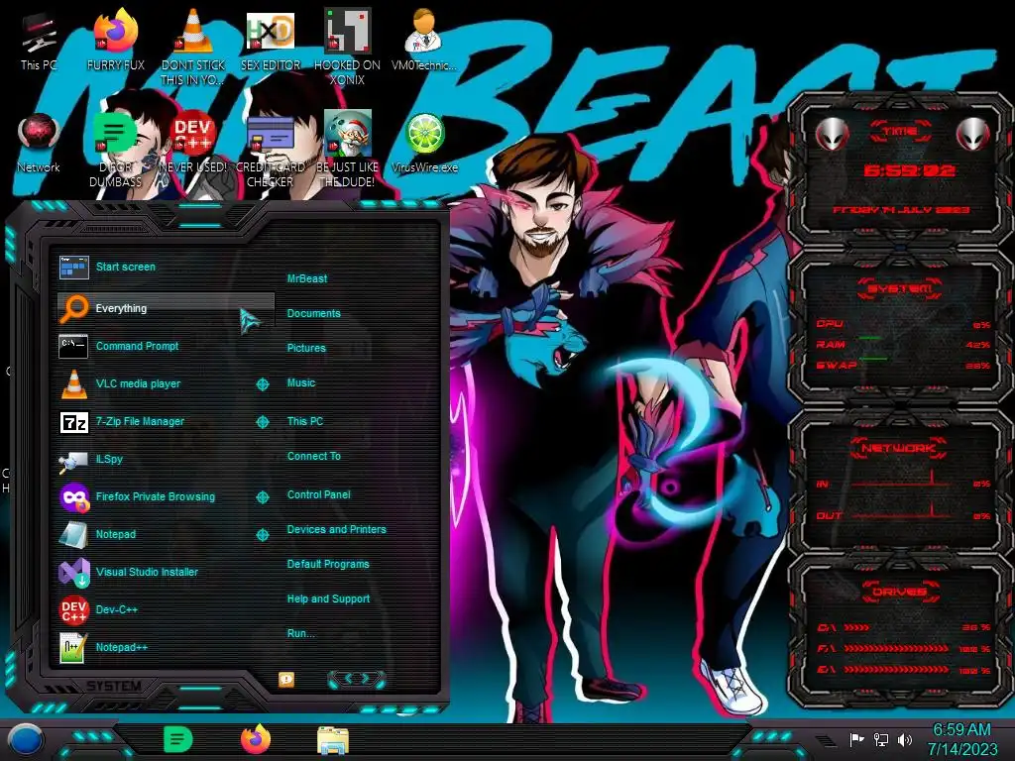Click the CPU usage row in SYSTEM widget

point(903,324)
